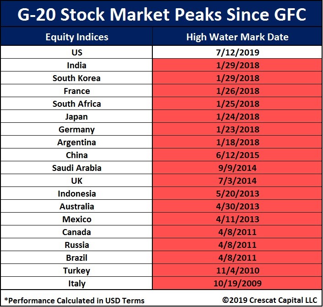Click the chart title G-20 Stock Market Peaks
This screenshot has width=323, height=307.
161,15
